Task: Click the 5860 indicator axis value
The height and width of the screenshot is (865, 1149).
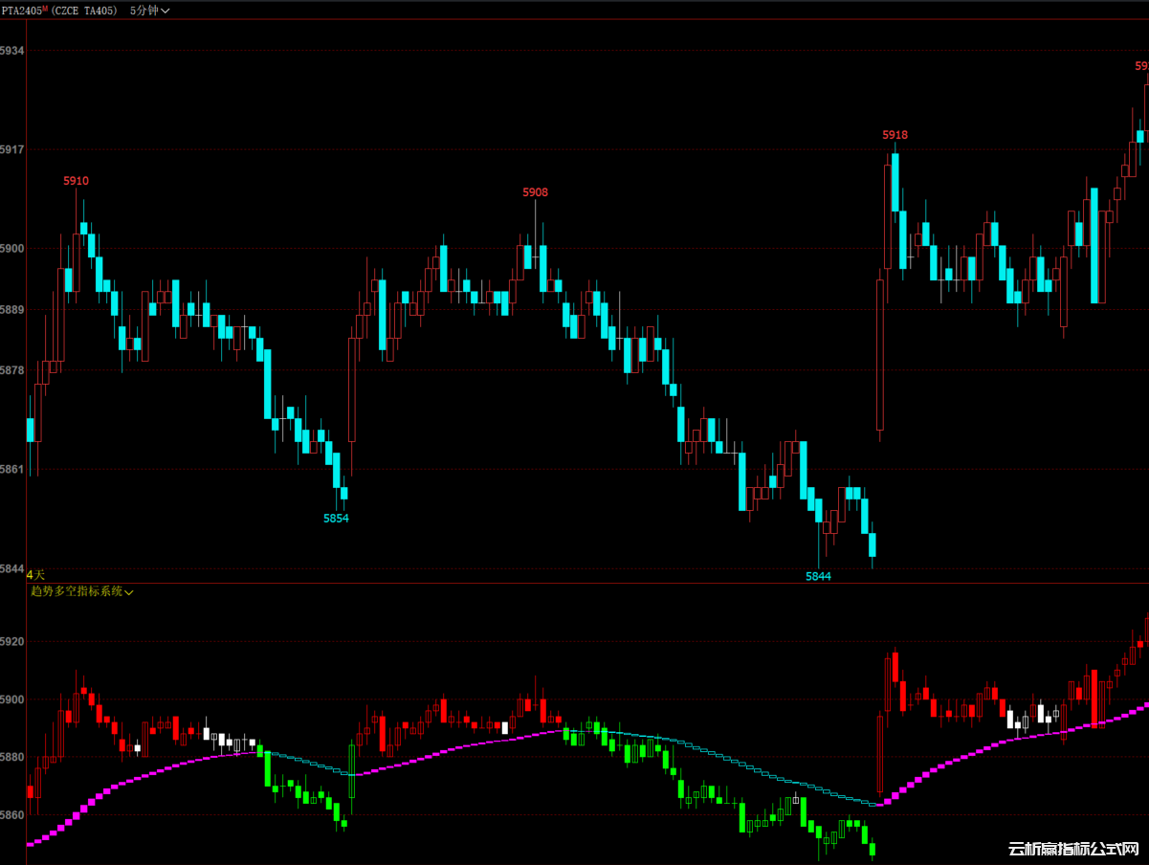Action: [x=12, y=815]
